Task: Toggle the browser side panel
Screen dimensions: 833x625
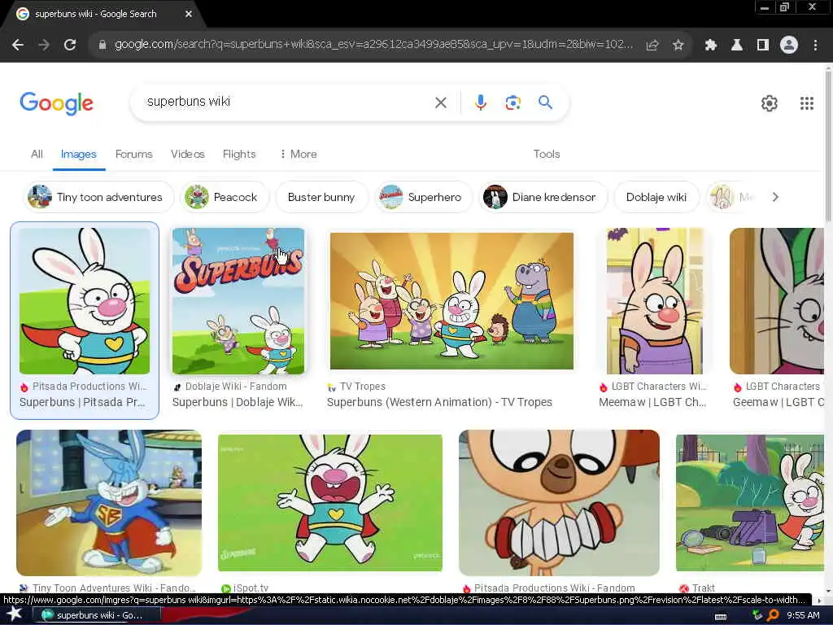Action: (x=763, y=46)
